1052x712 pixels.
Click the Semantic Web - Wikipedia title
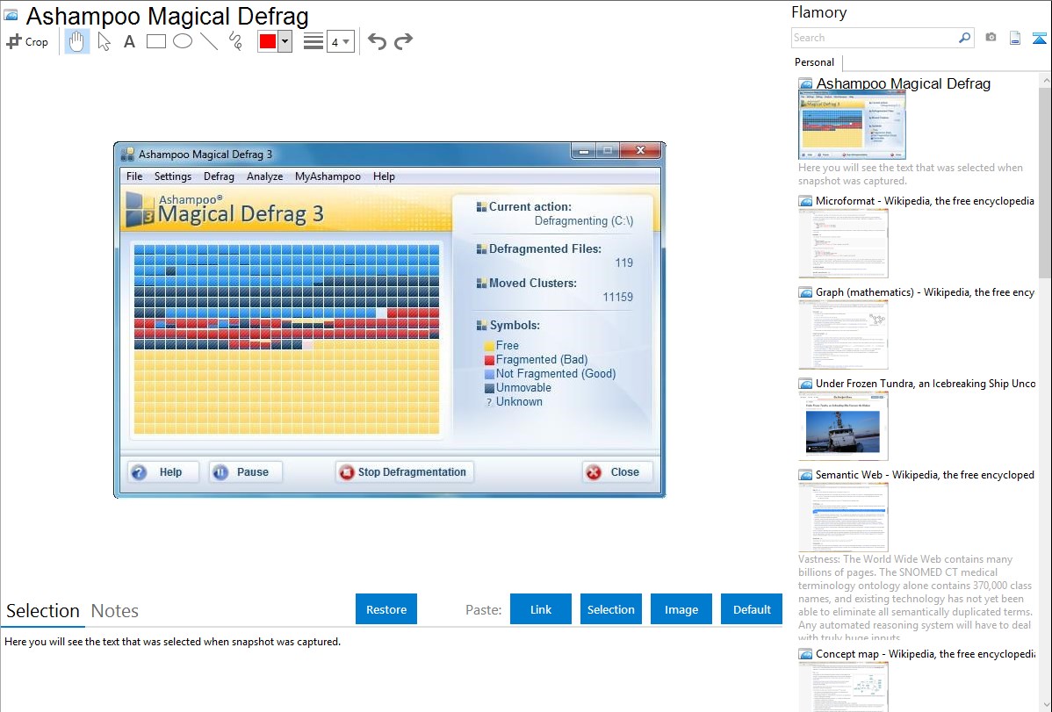925,475
